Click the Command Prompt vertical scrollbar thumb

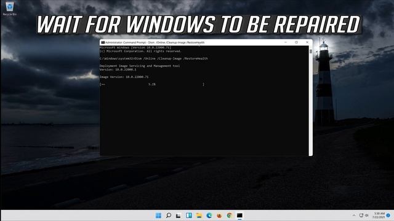[311, 51]
